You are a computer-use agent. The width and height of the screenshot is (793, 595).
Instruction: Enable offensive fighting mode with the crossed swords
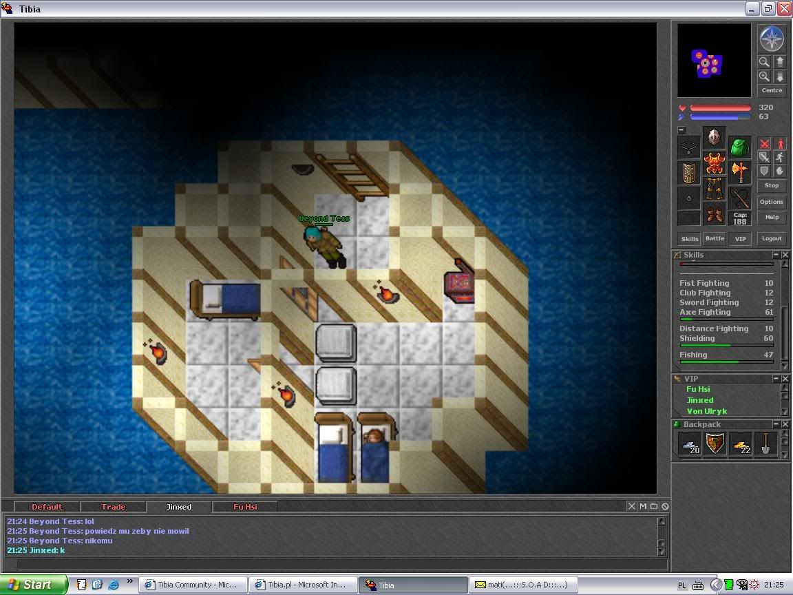click(x=764, y=144)
